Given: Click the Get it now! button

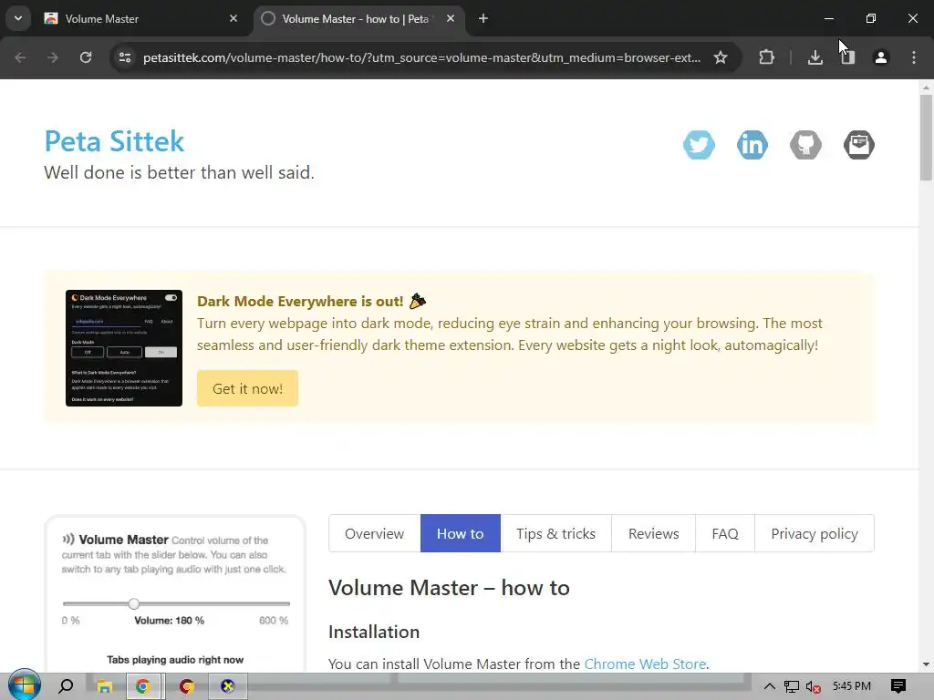Looking at the screenshot, I should 248,388.
